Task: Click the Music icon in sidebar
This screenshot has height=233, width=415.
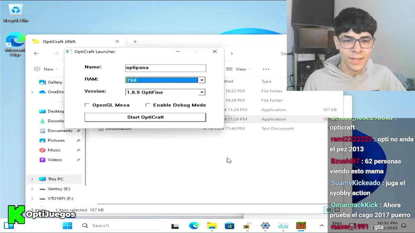Action: pyautogui.click(x=42, y=150)
